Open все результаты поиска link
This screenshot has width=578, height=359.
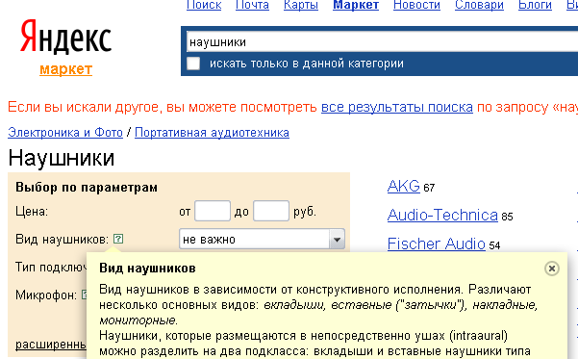[x=397, y=107]
